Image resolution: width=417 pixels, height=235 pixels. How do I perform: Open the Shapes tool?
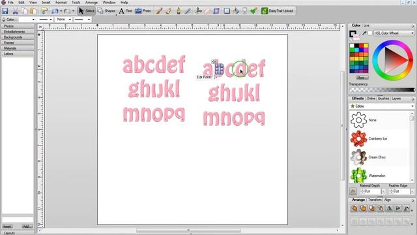(x=106, y=11)
